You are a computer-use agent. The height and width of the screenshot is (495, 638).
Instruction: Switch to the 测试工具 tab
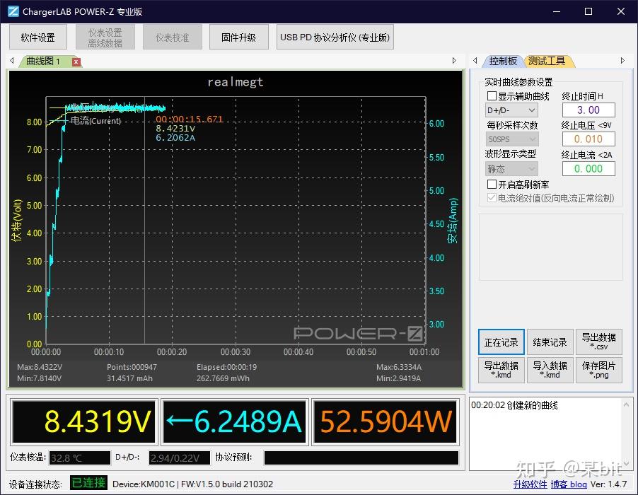click(547, 61)
